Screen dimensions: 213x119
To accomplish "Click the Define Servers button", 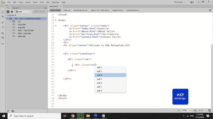I will 39,12.
